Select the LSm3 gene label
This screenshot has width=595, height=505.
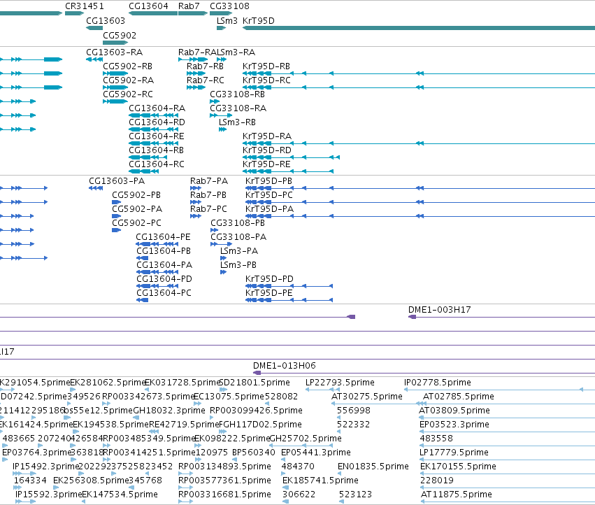point(227,20)
